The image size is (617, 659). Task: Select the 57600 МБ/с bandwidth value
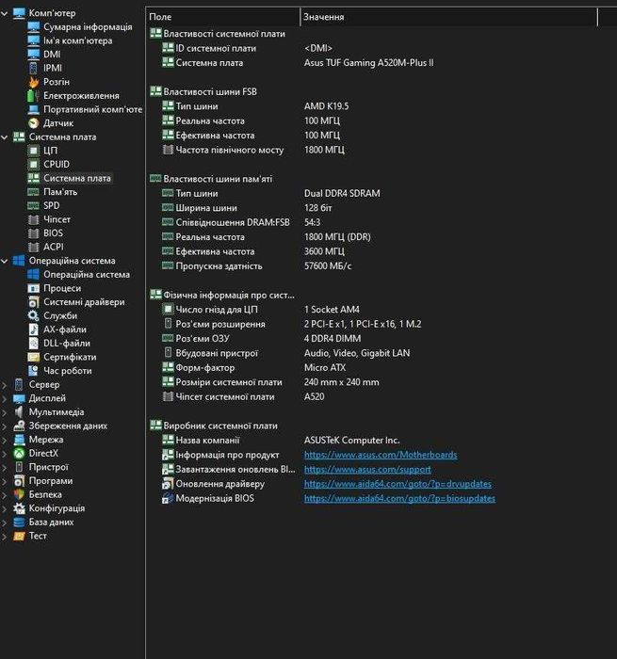click(328, 266)
